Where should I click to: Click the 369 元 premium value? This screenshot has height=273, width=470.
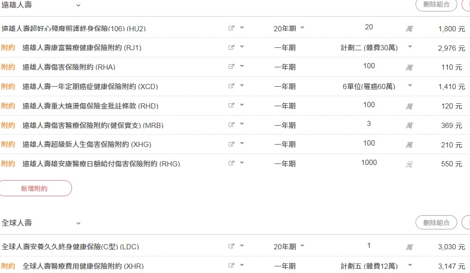tap(452, 126)
